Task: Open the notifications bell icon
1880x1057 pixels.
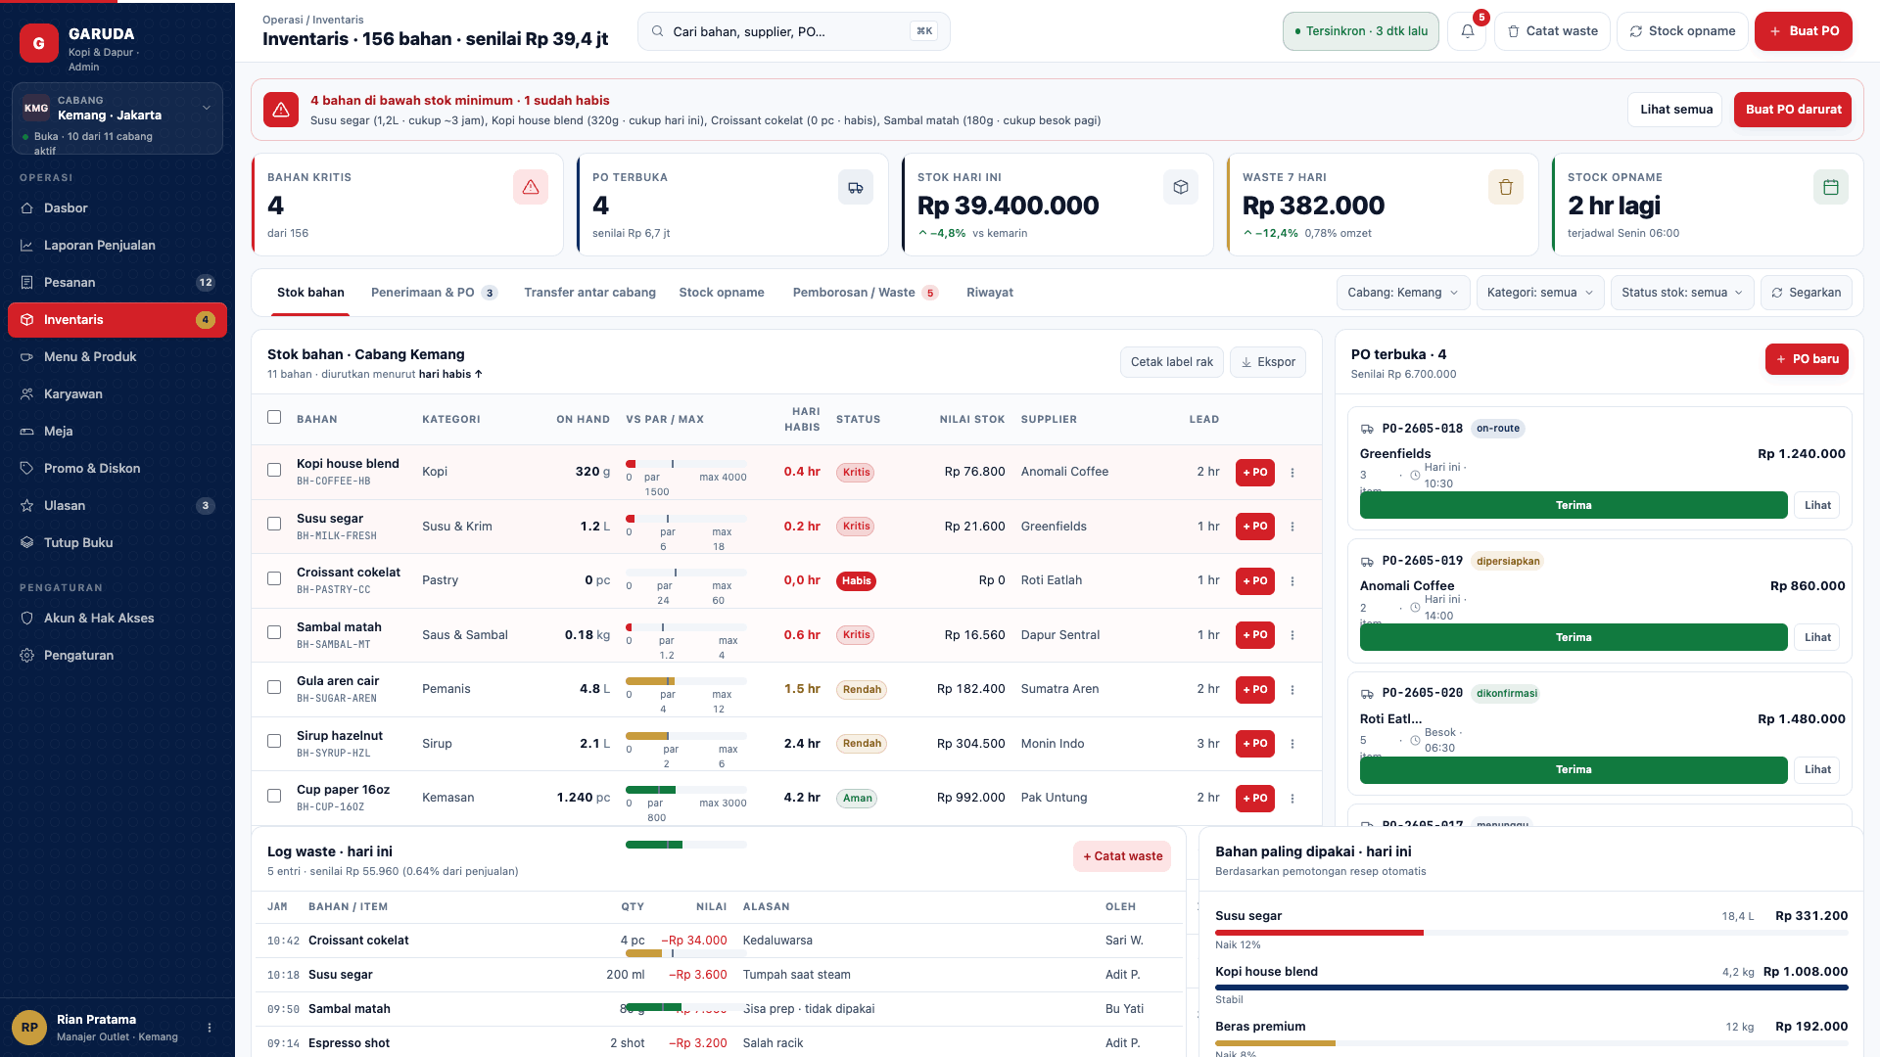Action: pyautogui.click(x=1467, y=31)
